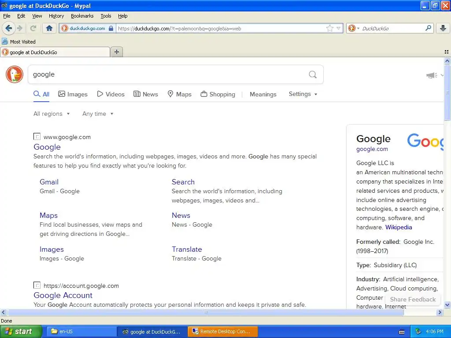Click the horizontal scrollbar right arrow
Image resolution: width=451 pixels, height=338 pixels.
[440, 312]
